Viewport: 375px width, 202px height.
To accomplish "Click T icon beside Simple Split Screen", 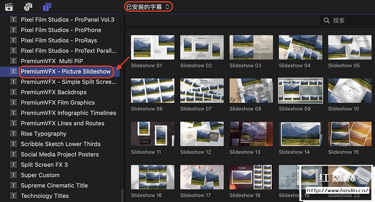I will [13, 81].
